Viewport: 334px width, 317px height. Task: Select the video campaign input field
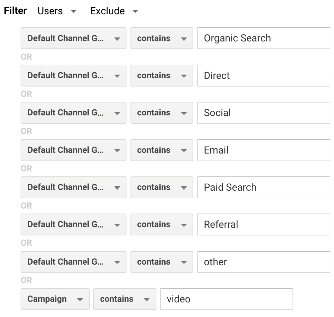click(226, 299)
